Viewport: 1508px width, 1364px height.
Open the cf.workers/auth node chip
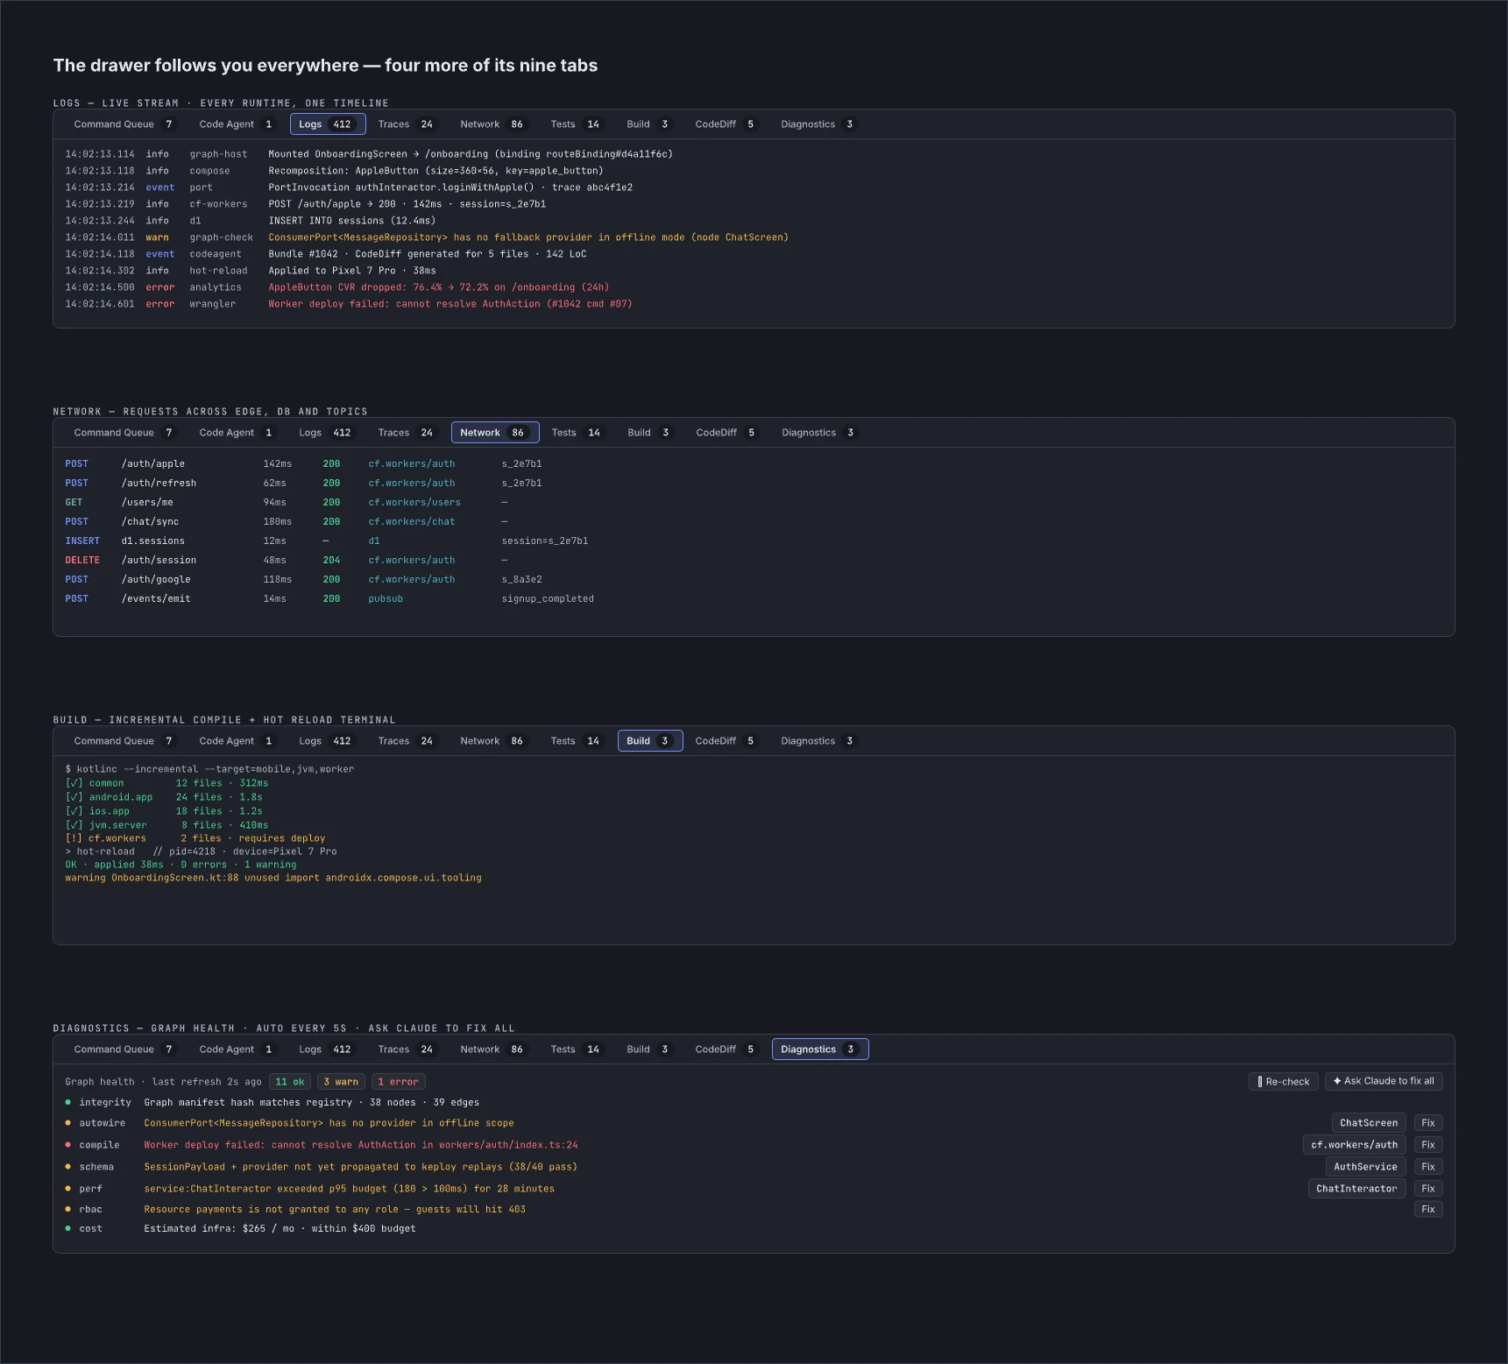coord(1355,1145)
